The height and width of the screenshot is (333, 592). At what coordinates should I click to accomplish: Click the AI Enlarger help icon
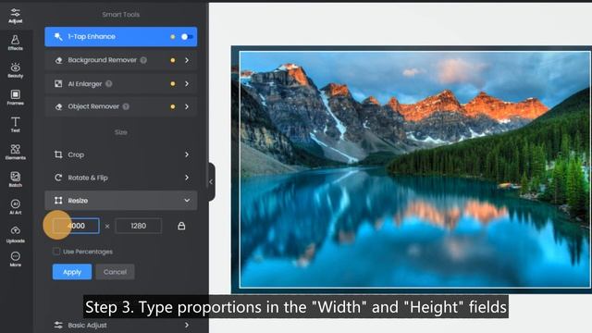pyautogui.click(x=109, y=84)
